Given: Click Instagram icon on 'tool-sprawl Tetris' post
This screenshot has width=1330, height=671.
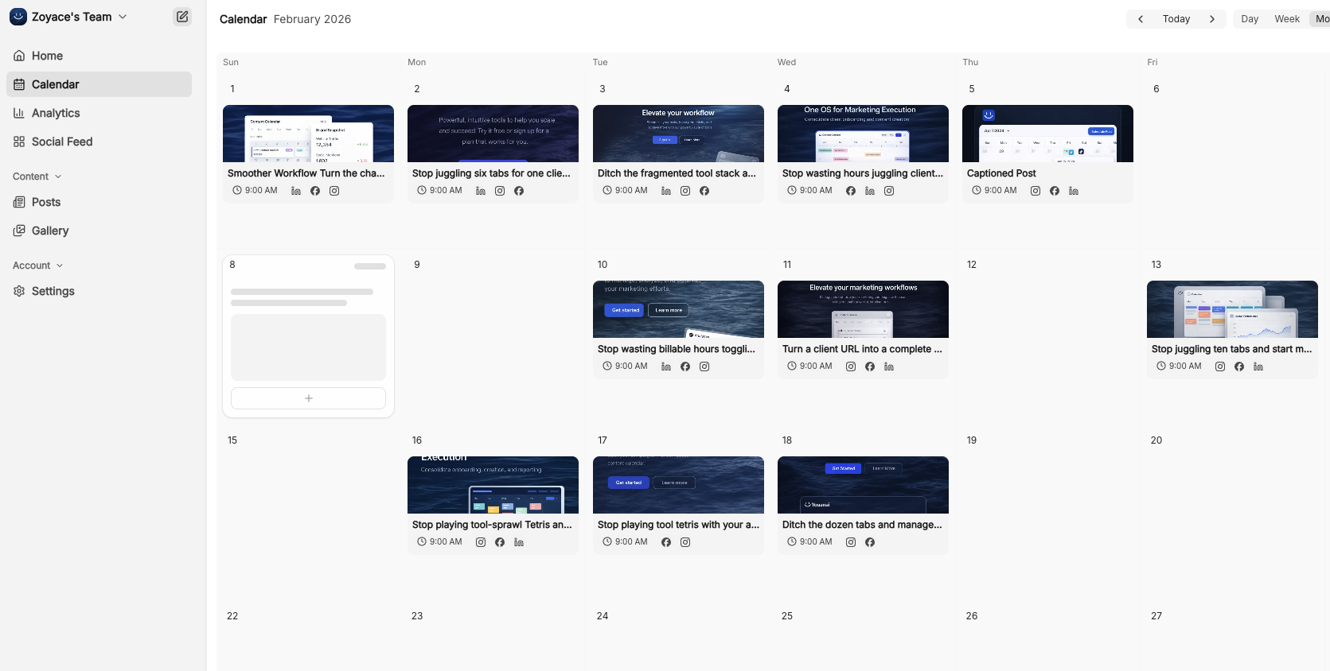Looking at the screenshot, I should [481, 542].
